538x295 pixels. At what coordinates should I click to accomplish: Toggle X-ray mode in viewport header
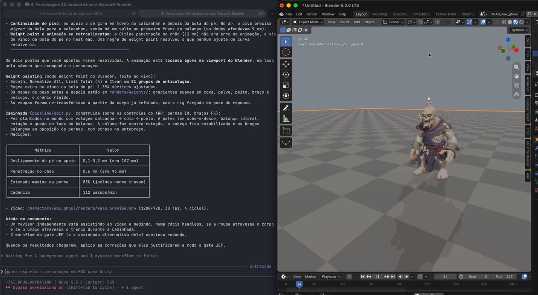coord(496,22)
